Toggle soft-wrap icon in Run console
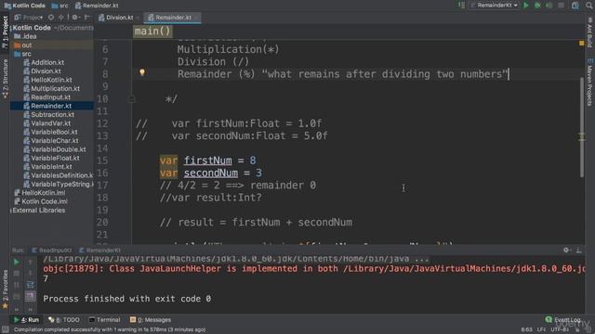This screenshot has height=334, width=595. tap(31, 285)
